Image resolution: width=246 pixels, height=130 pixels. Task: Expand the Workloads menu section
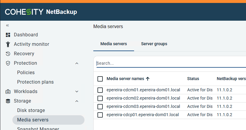[77, 92]
